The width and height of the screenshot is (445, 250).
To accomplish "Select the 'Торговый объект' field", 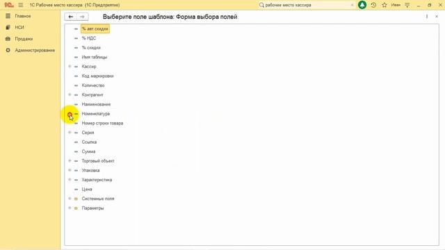I will pyautogui.click(x=98, y=161).
